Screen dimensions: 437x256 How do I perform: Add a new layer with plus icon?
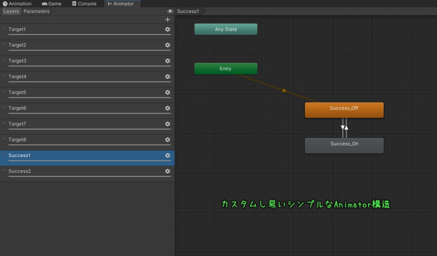click(167, 20)
